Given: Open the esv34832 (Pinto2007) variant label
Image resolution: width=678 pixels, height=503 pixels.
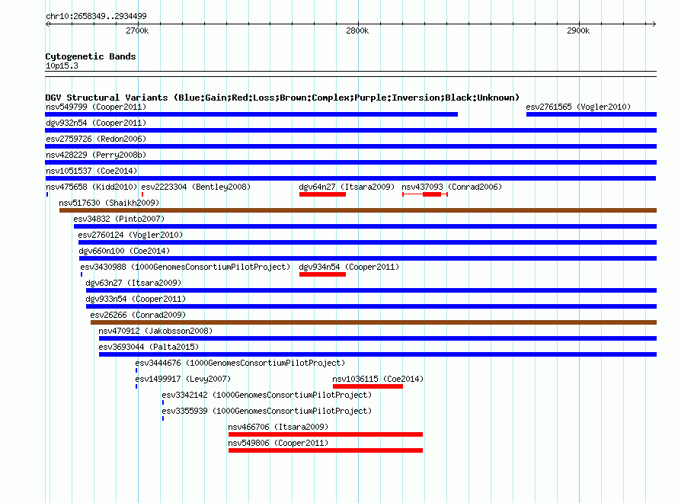Looking at the screenshot, I should (119, 219).
